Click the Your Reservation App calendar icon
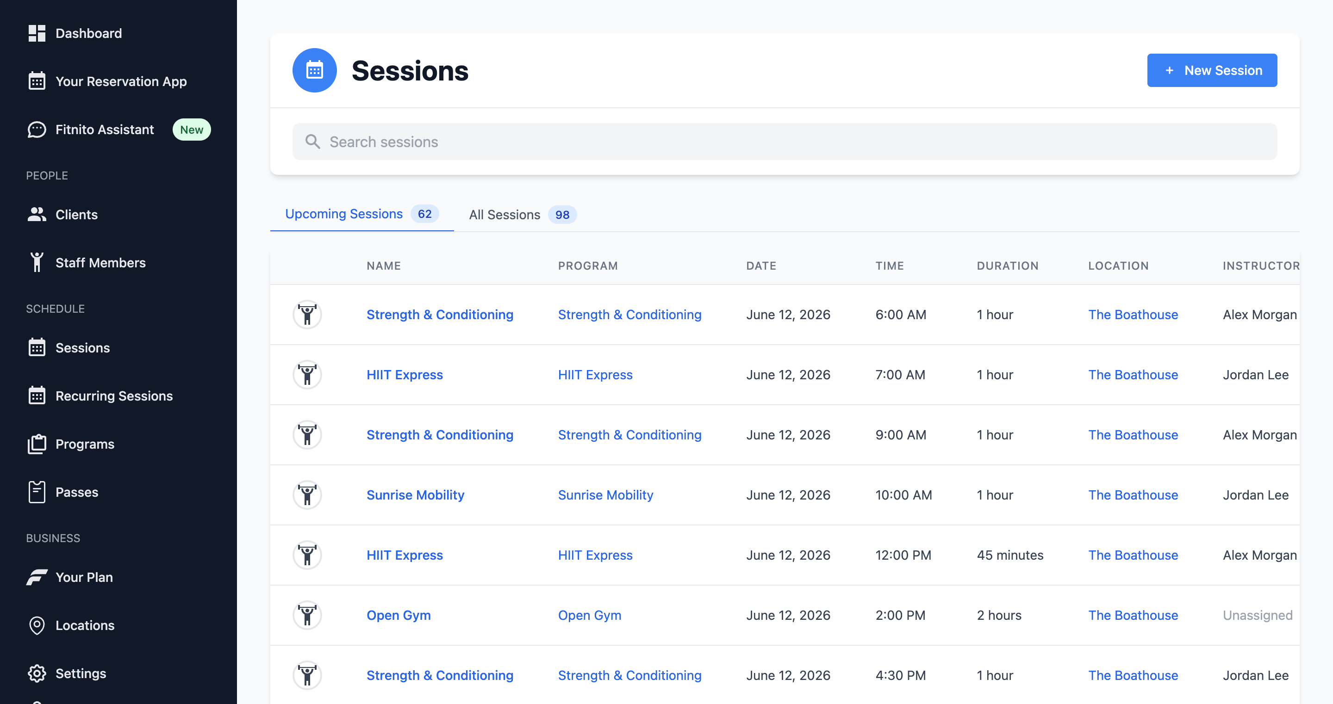The height and width of the screenshot is (704, 1333). click(x=37, y=81)
